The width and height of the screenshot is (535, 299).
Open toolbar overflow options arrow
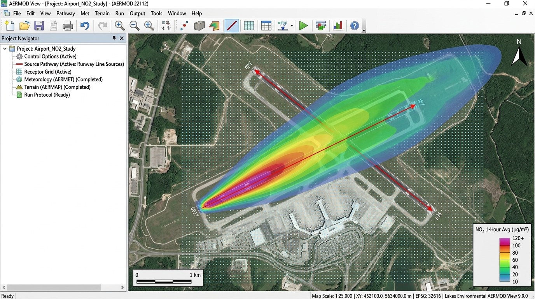[364, 30]
